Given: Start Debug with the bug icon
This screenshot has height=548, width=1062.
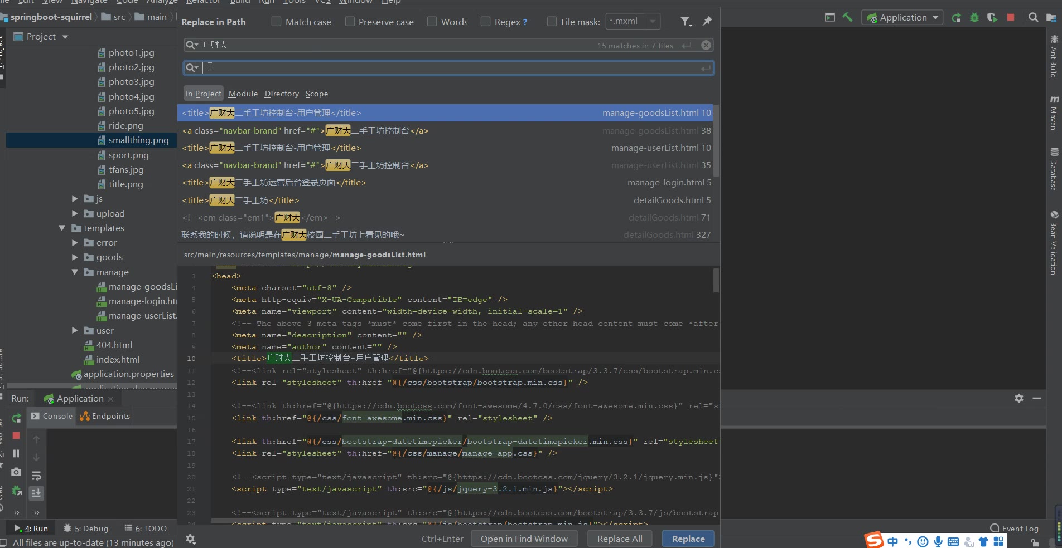Looking at the screenshot, I should (x=974, y=18).
